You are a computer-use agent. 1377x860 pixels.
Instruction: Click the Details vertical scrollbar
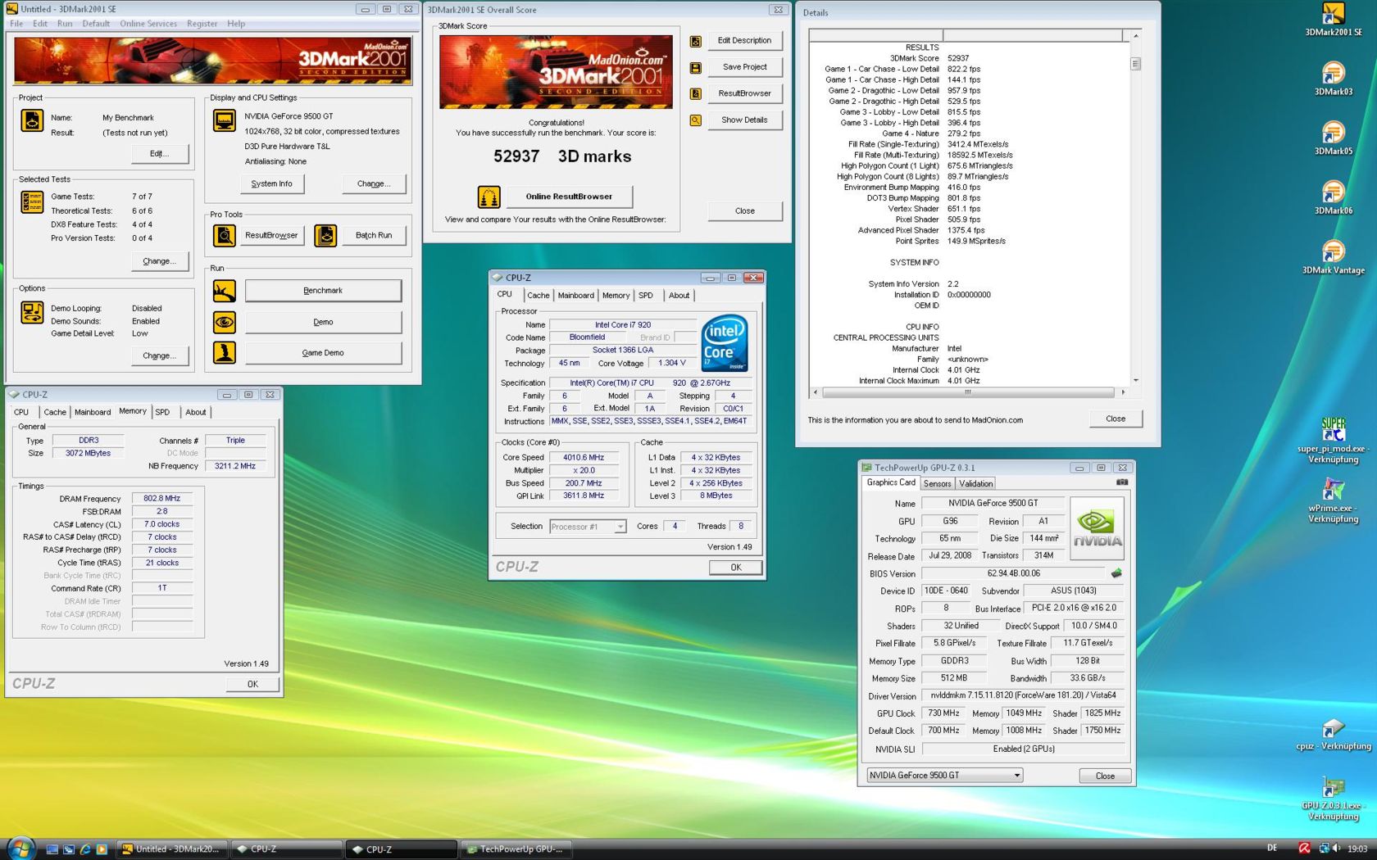1136,209
